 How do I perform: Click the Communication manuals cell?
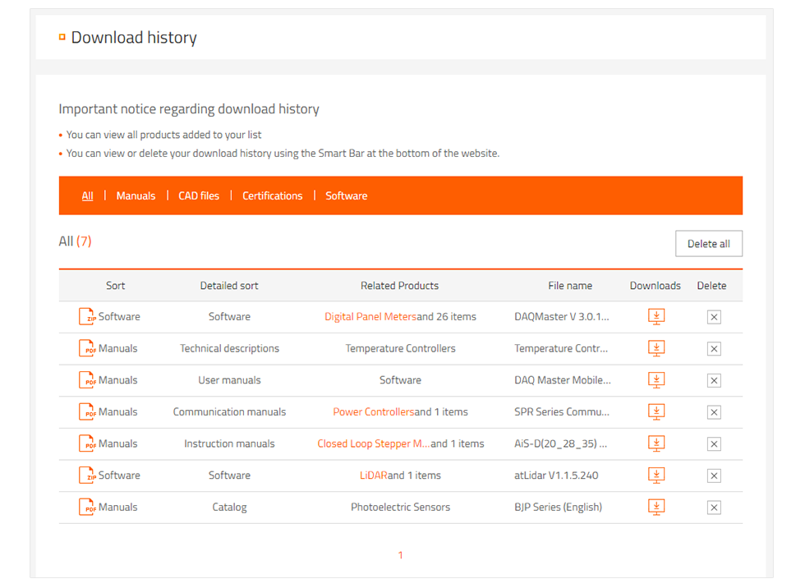pyautogui.click(x=229, y=412)
